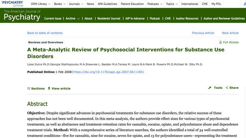Open Residents' Journal
The height and width of the screenshot is (138, 246).
coord(109,19)
